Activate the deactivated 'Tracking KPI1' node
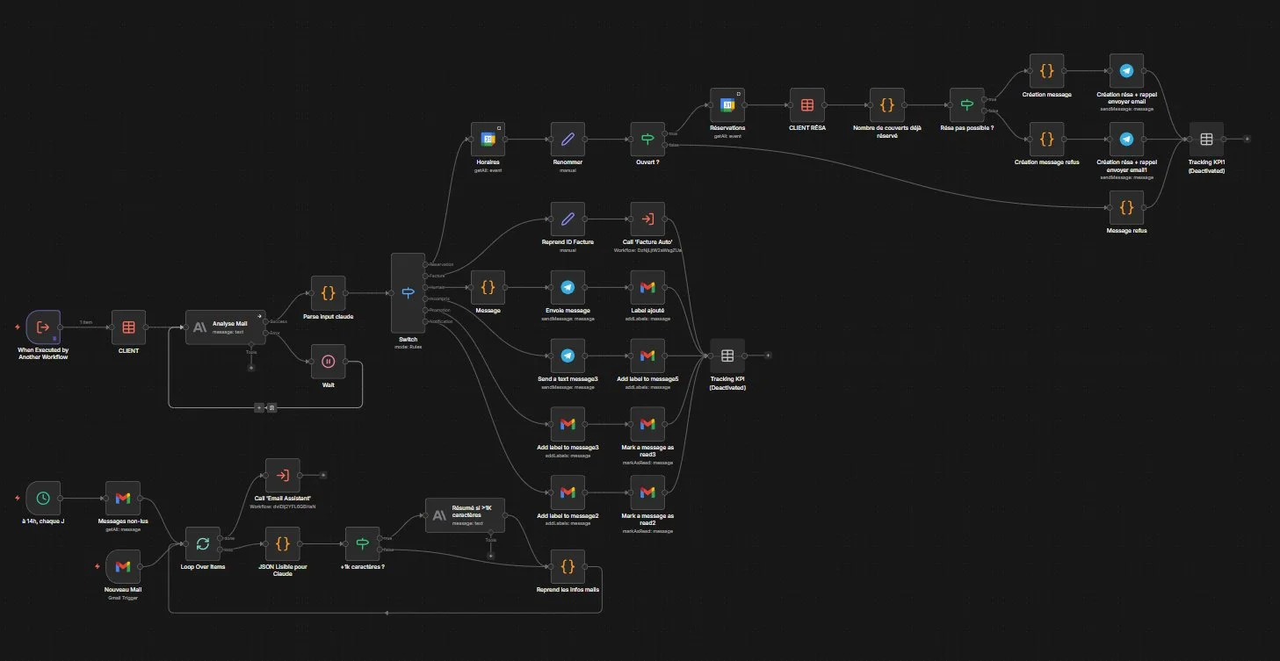 tap(1206, 138)
